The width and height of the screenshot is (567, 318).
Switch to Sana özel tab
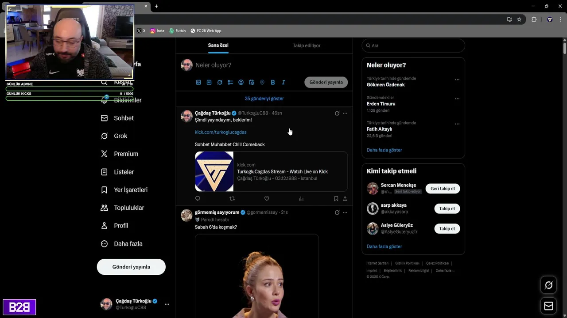(218, 45)
